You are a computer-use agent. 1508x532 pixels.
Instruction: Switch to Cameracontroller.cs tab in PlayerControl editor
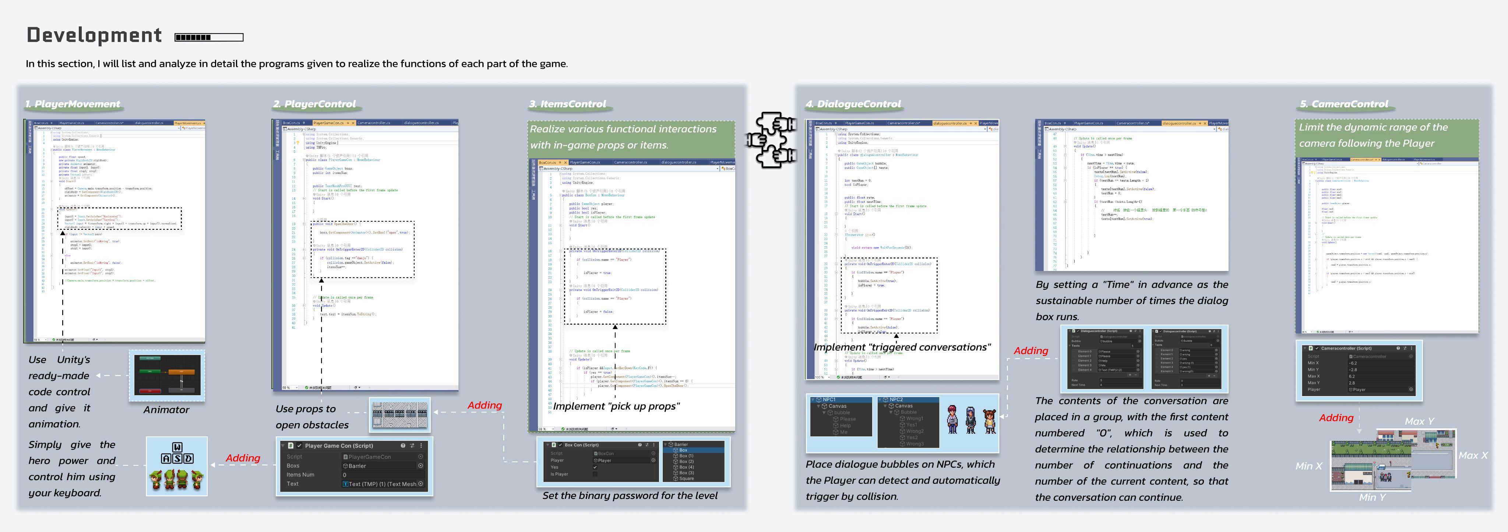coord(373,123)
